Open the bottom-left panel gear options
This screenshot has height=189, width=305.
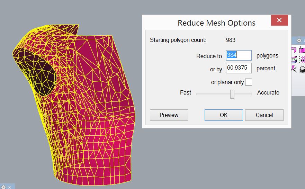3,187
